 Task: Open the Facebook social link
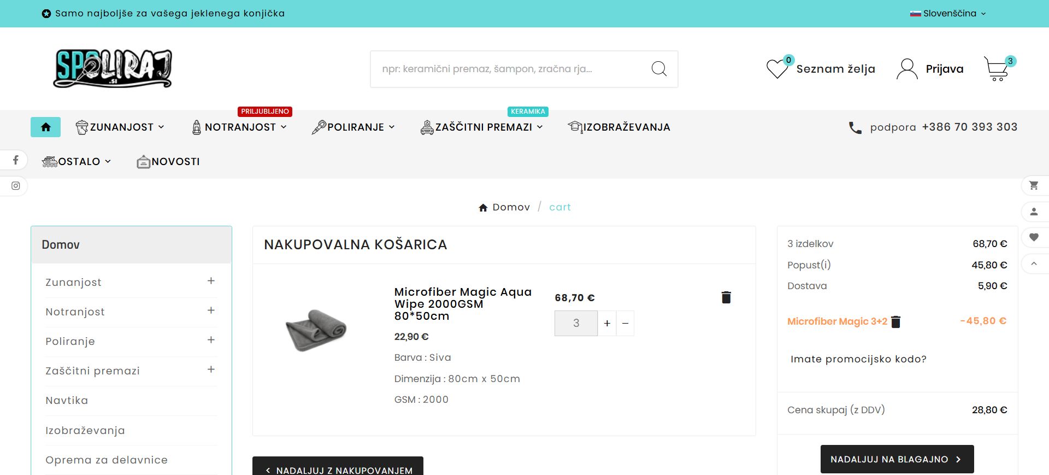pyautogui.click(x=16, y=160)
